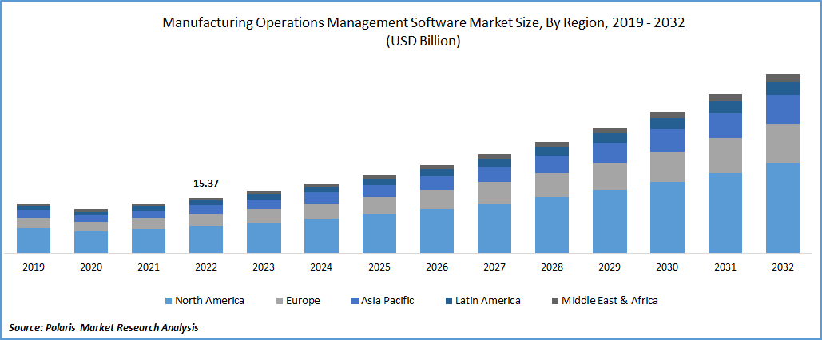Select the Middle East & Africa legend label
This screenshot has width=822, height=340.
click(x=610, y=301)
